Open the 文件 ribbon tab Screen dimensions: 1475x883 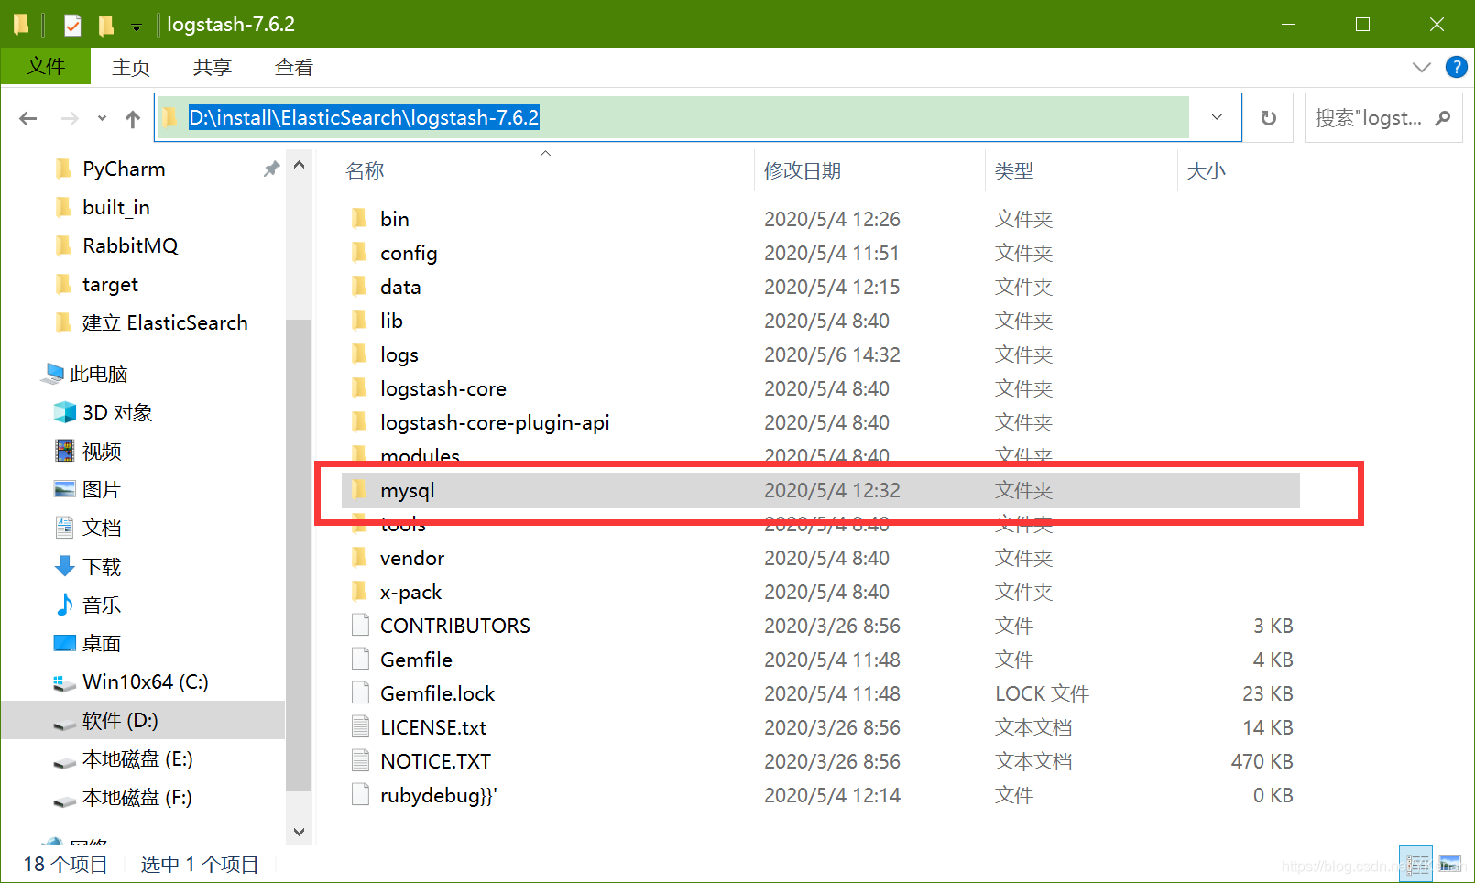pos(46,67)
